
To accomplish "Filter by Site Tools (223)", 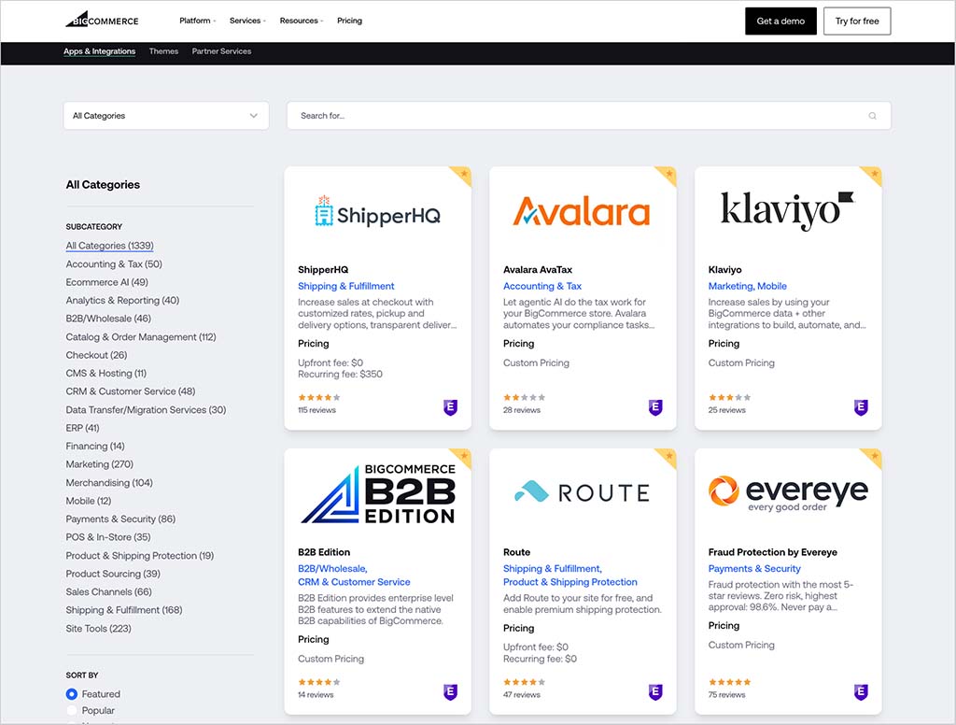I will click(x=98, y=629).
